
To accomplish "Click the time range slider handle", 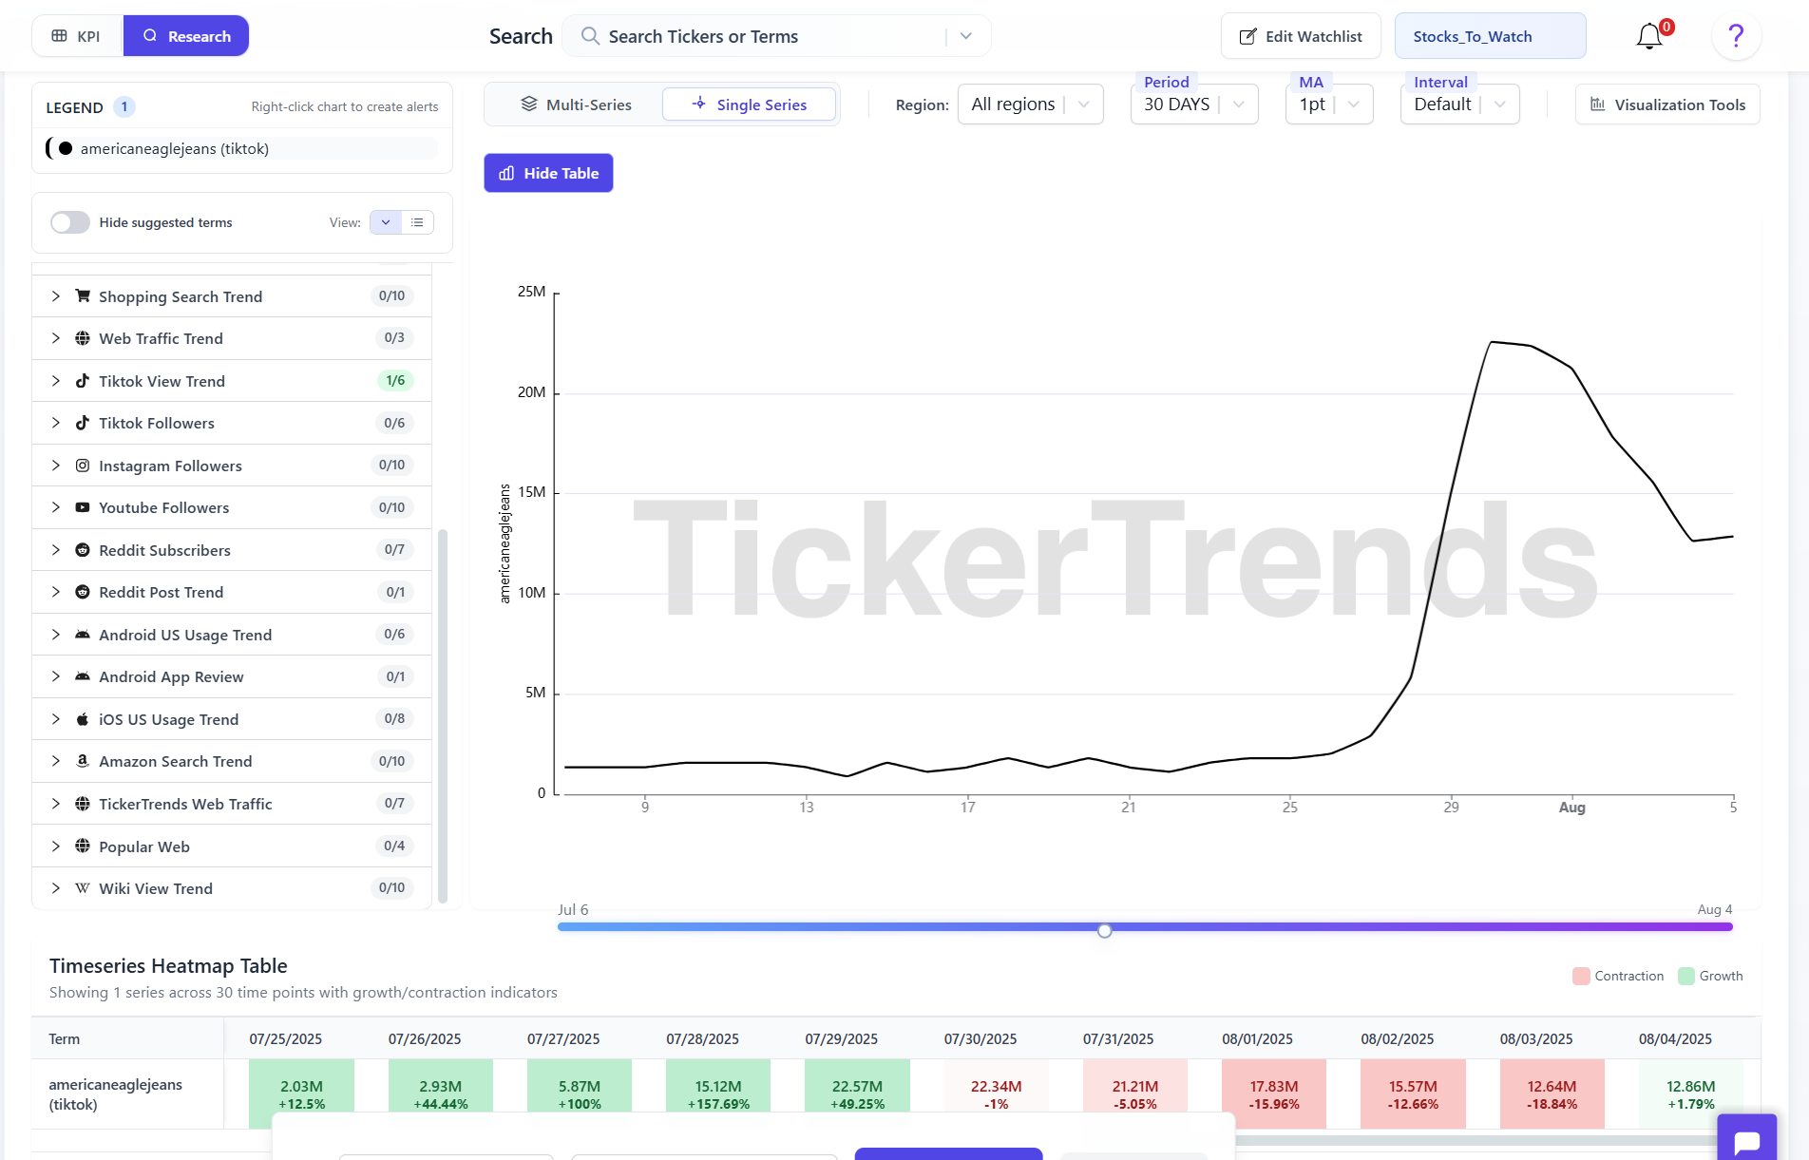I will pyautogui.click(x=1104, y=931).
